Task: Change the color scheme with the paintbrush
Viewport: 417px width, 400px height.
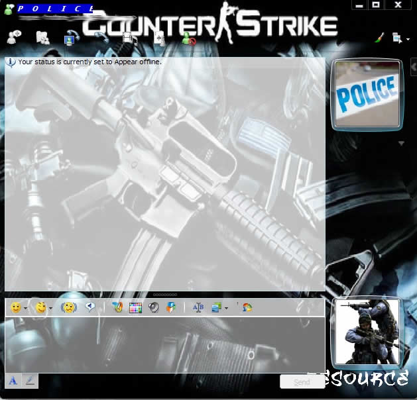Action: pyautogui.click(x=379, y=38)
